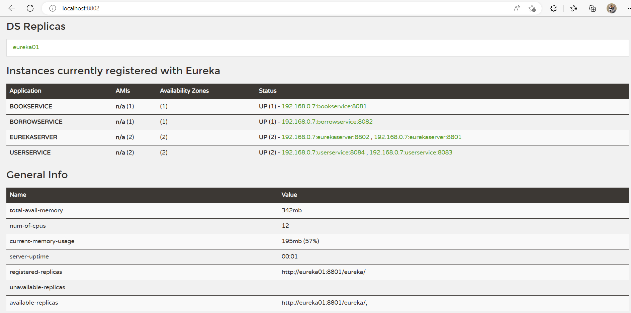
Task: Visit the userservice:8084 instance link
Action: point(323,152)
